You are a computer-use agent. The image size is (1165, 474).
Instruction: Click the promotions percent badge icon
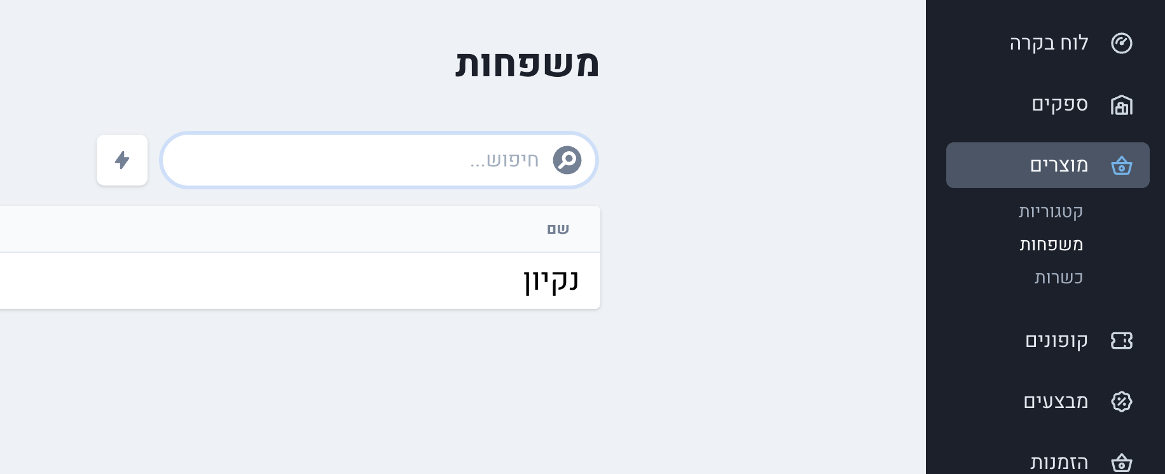coord(1121,402)
